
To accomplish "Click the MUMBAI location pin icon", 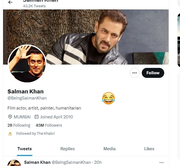I will (10, 117).
